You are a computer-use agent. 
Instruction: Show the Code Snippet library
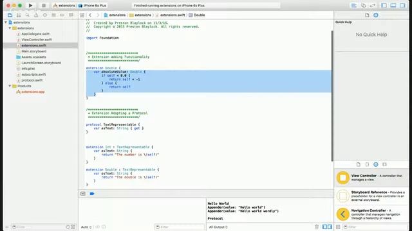click(367, 164)
